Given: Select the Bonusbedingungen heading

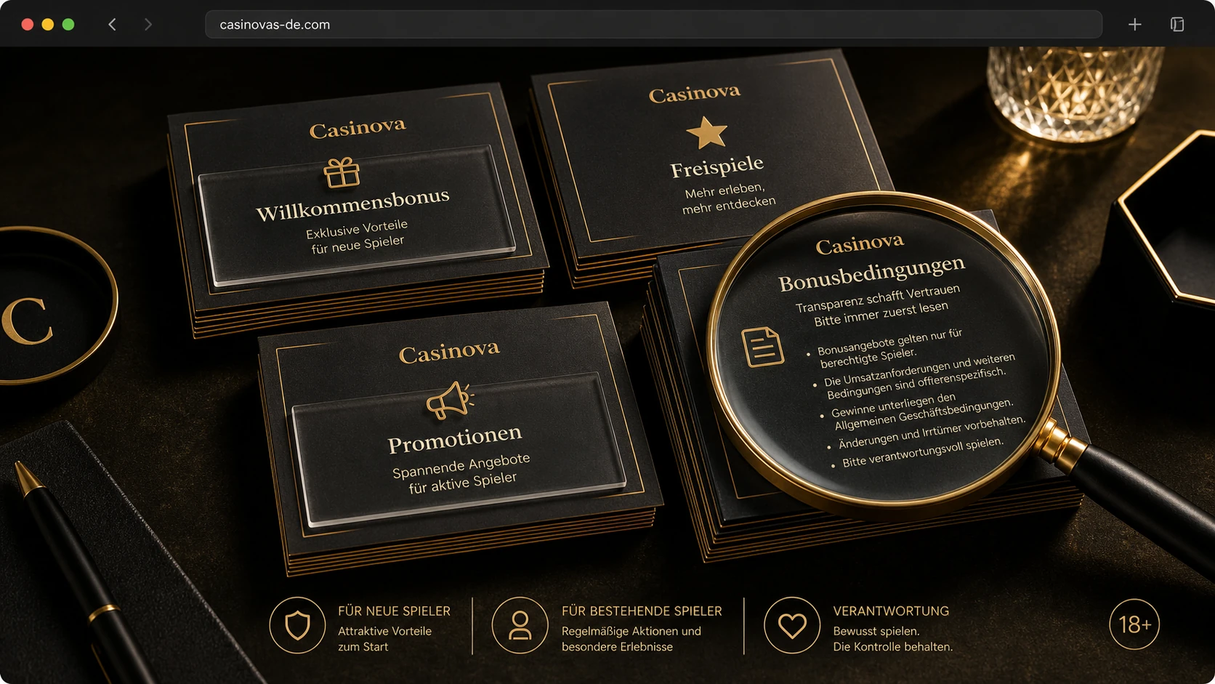Looking at the screenshot, I should [x=871, y=273].
